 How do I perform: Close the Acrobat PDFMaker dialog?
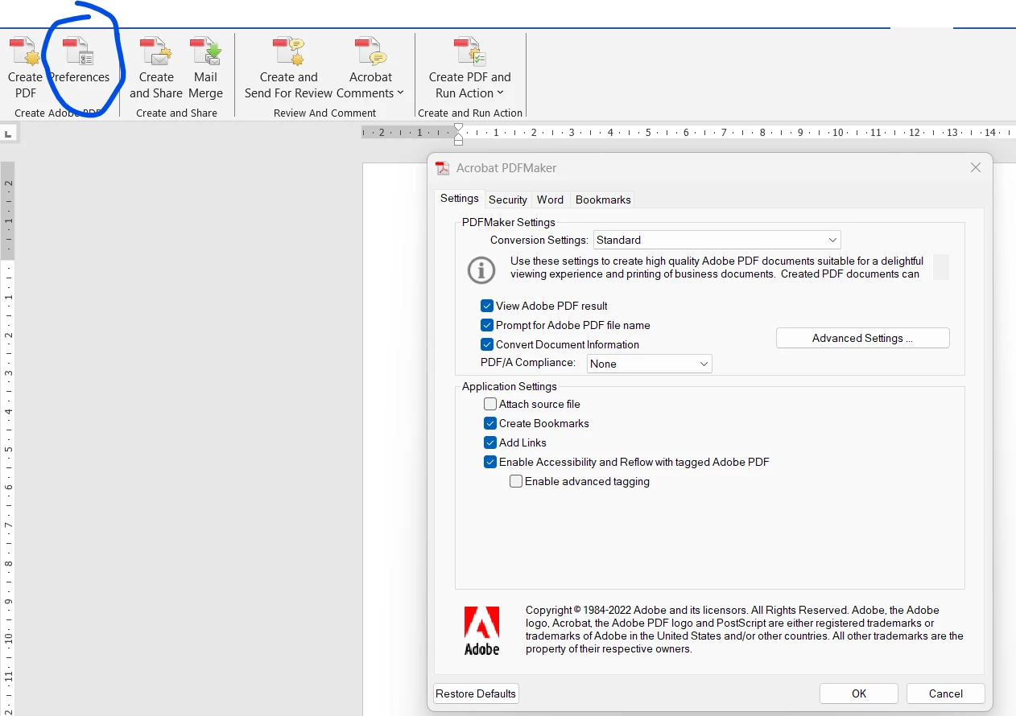click(x=976, y=167)
